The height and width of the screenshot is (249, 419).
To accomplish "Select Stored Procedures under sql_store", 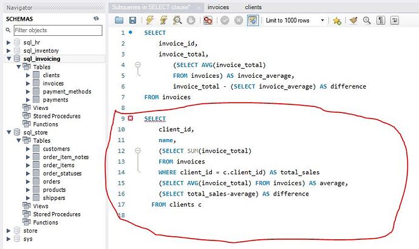I will (x=56, y=214).
